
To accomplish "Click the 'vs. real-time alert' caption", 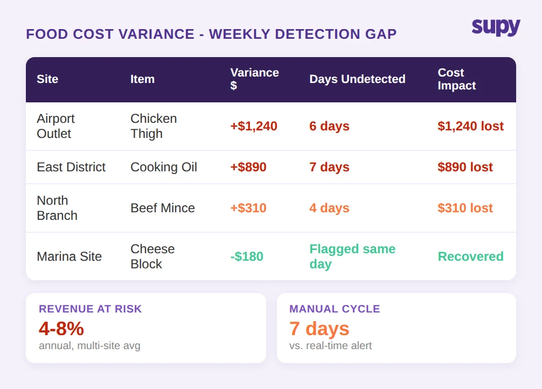I will pyautogui.click(x=330, y=346).
